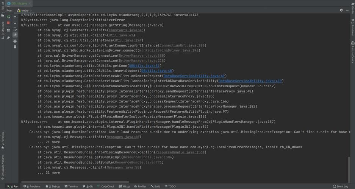This screenshot has height=189, width=355.
Task: Open the Problems tool window
Action: [x=32, y=186]
